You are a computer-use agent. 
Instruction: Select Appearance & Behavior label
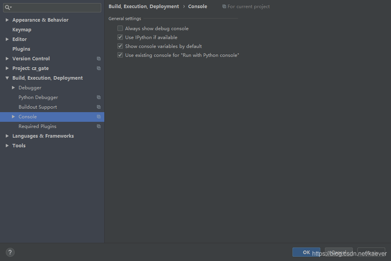point(41,20)
